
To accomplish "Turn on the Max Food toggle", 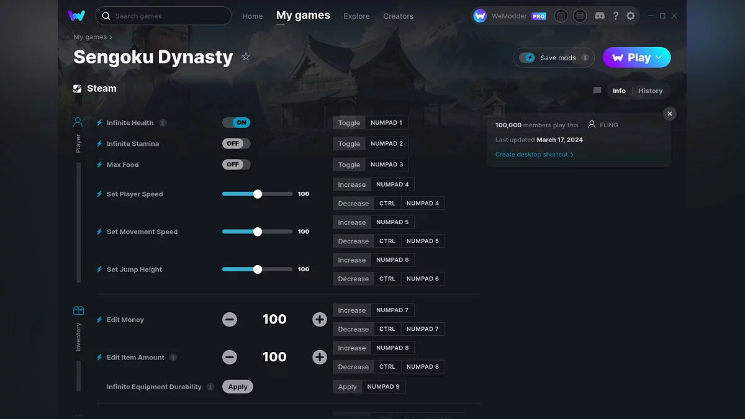I will 236,164.
